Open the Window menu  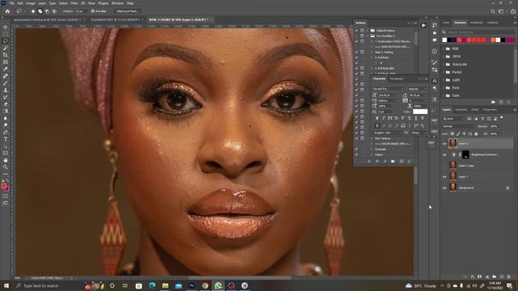pyautogui.click(x=117, y=3)
